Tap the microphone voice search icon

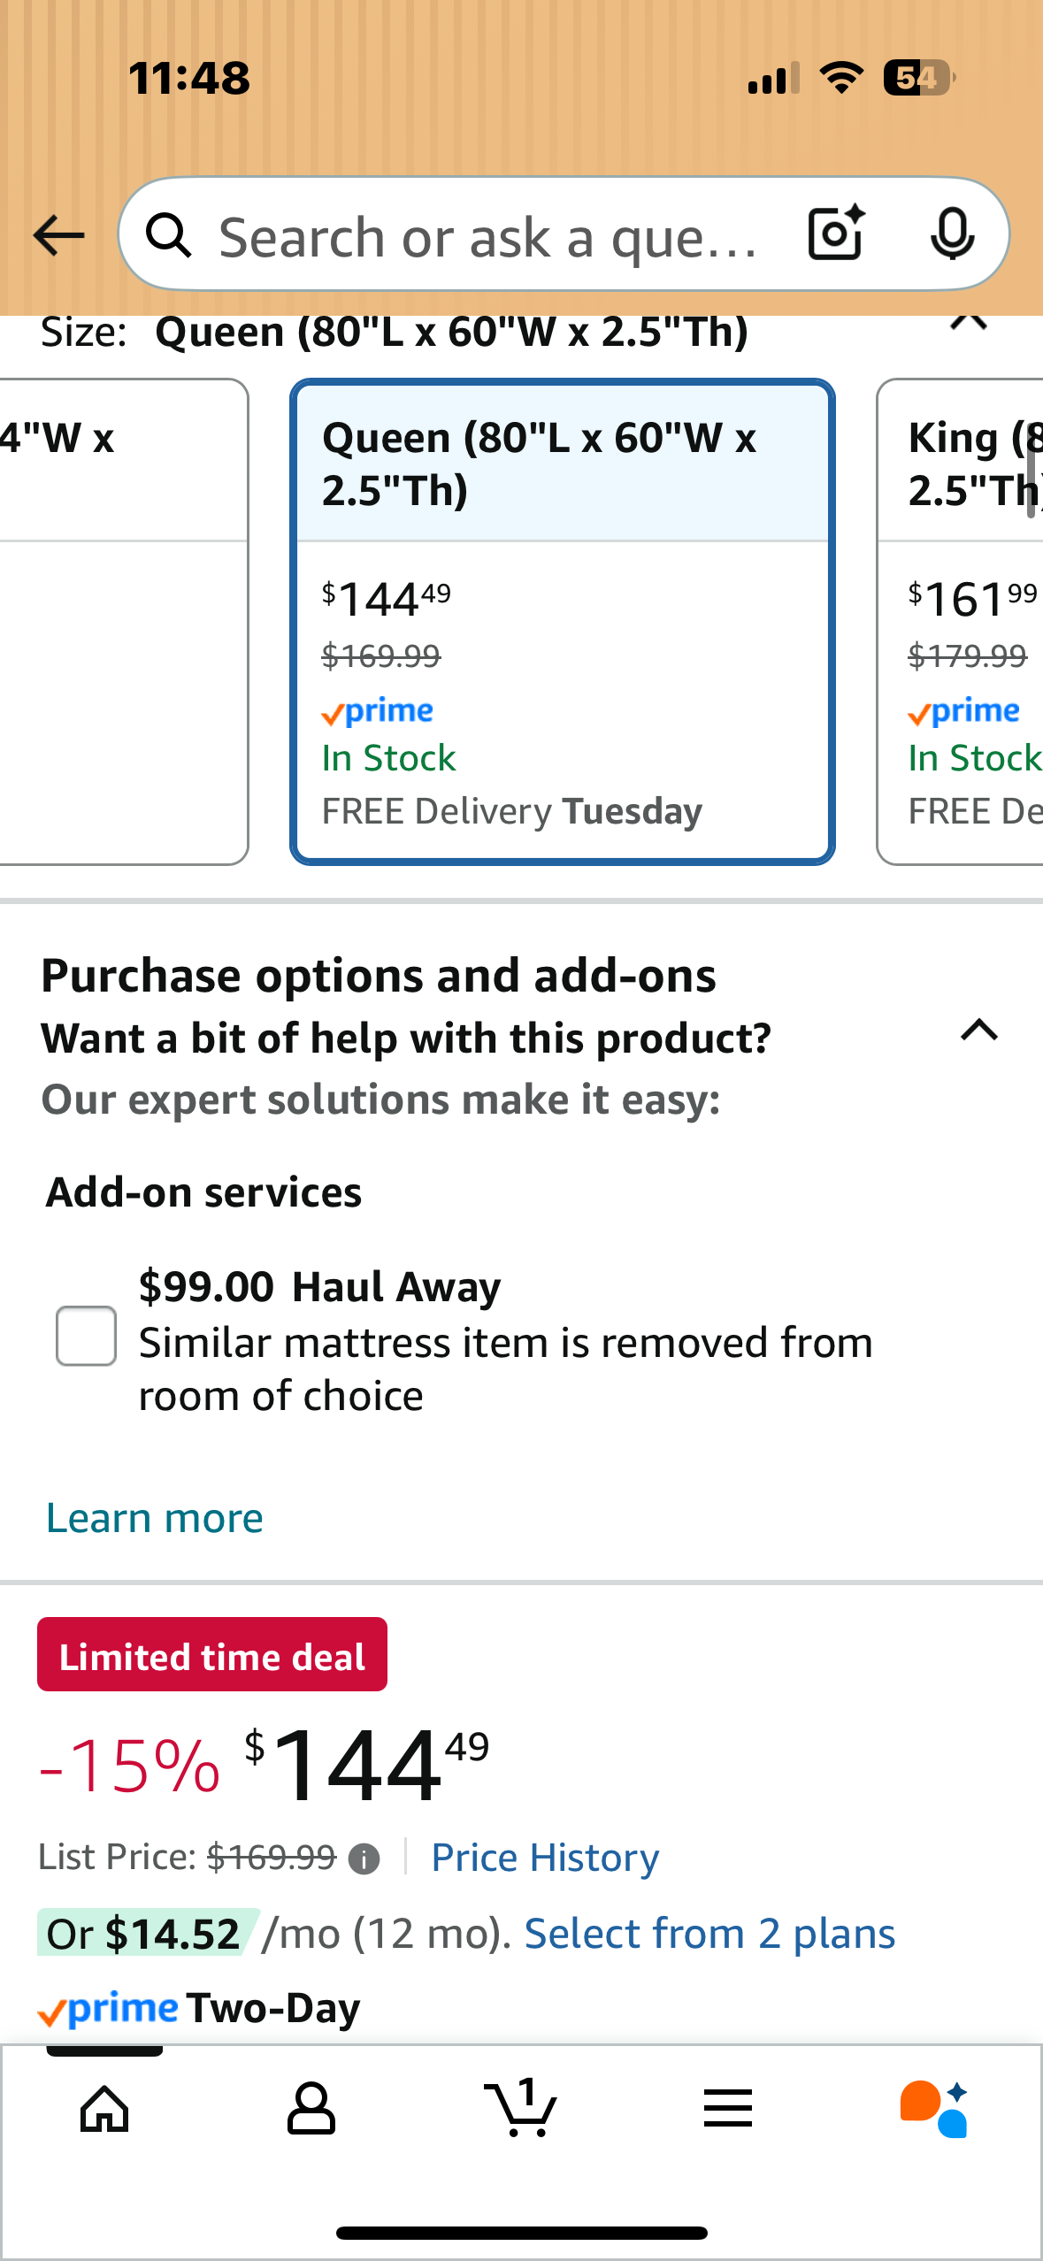(x=952, y=234)
